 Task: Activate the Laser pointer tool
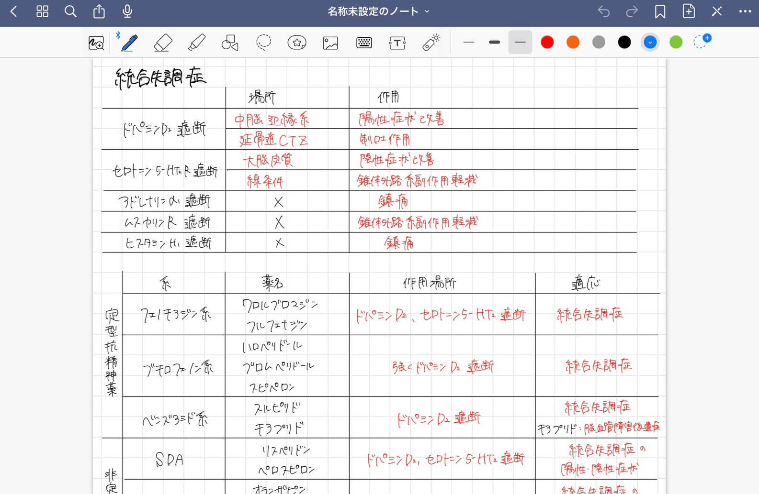coord(431,42)
